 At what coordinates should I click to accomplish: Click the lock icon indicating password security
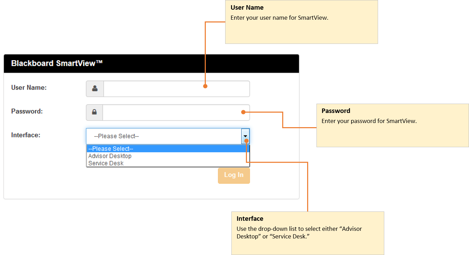tap(94, 112)
